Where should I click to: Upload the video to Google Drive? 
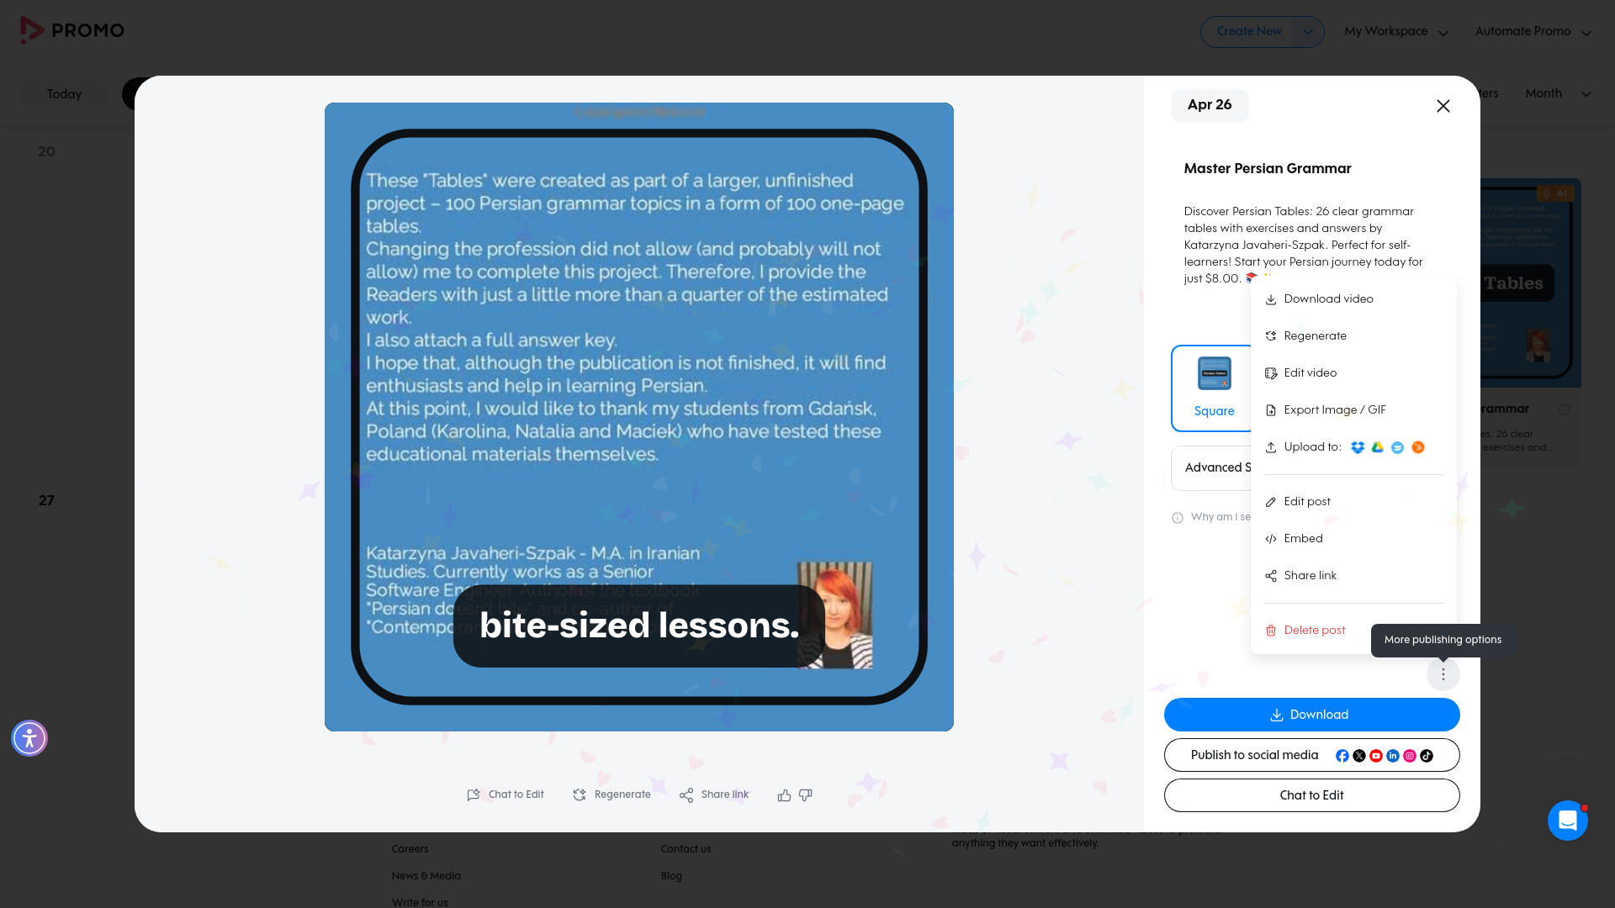[1378, 447]
